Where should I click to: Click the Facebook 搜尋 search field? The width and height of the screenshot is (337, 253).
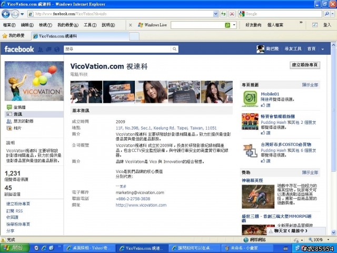(x=117, y=49)
